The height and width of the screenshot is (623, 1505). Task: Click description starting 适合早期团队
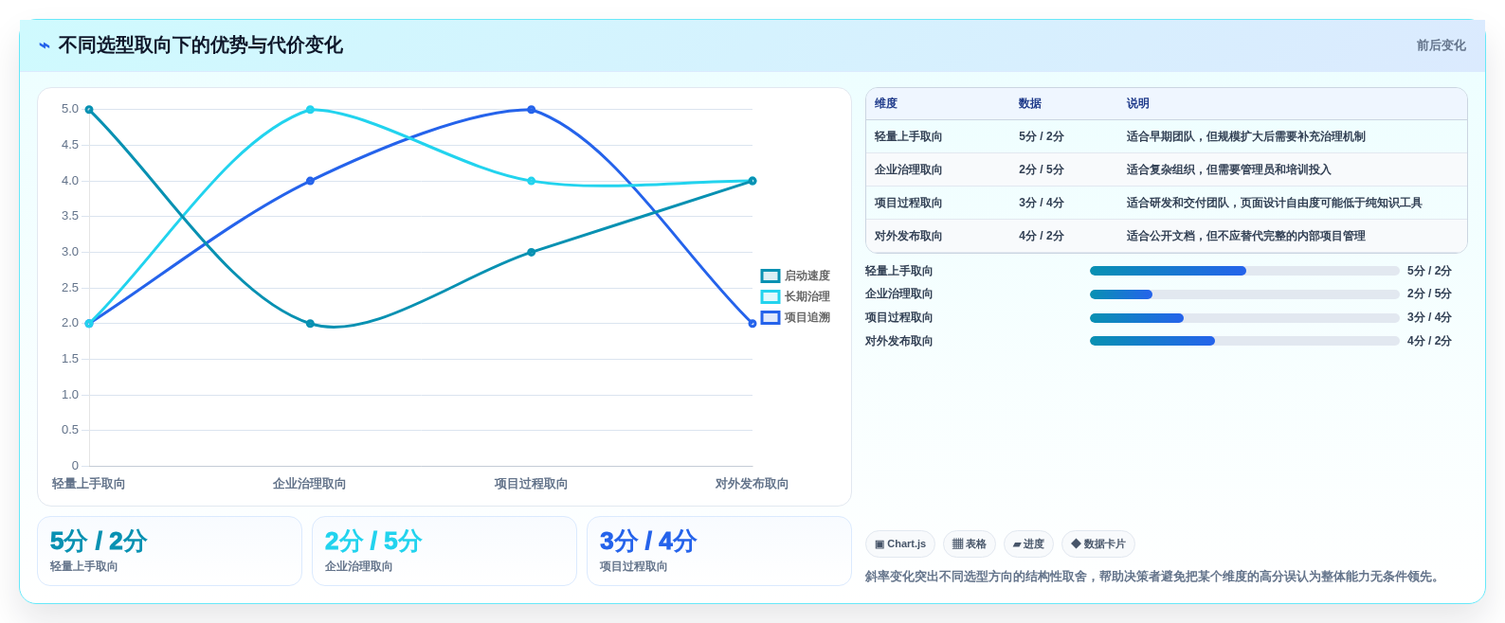(1245, 136)
